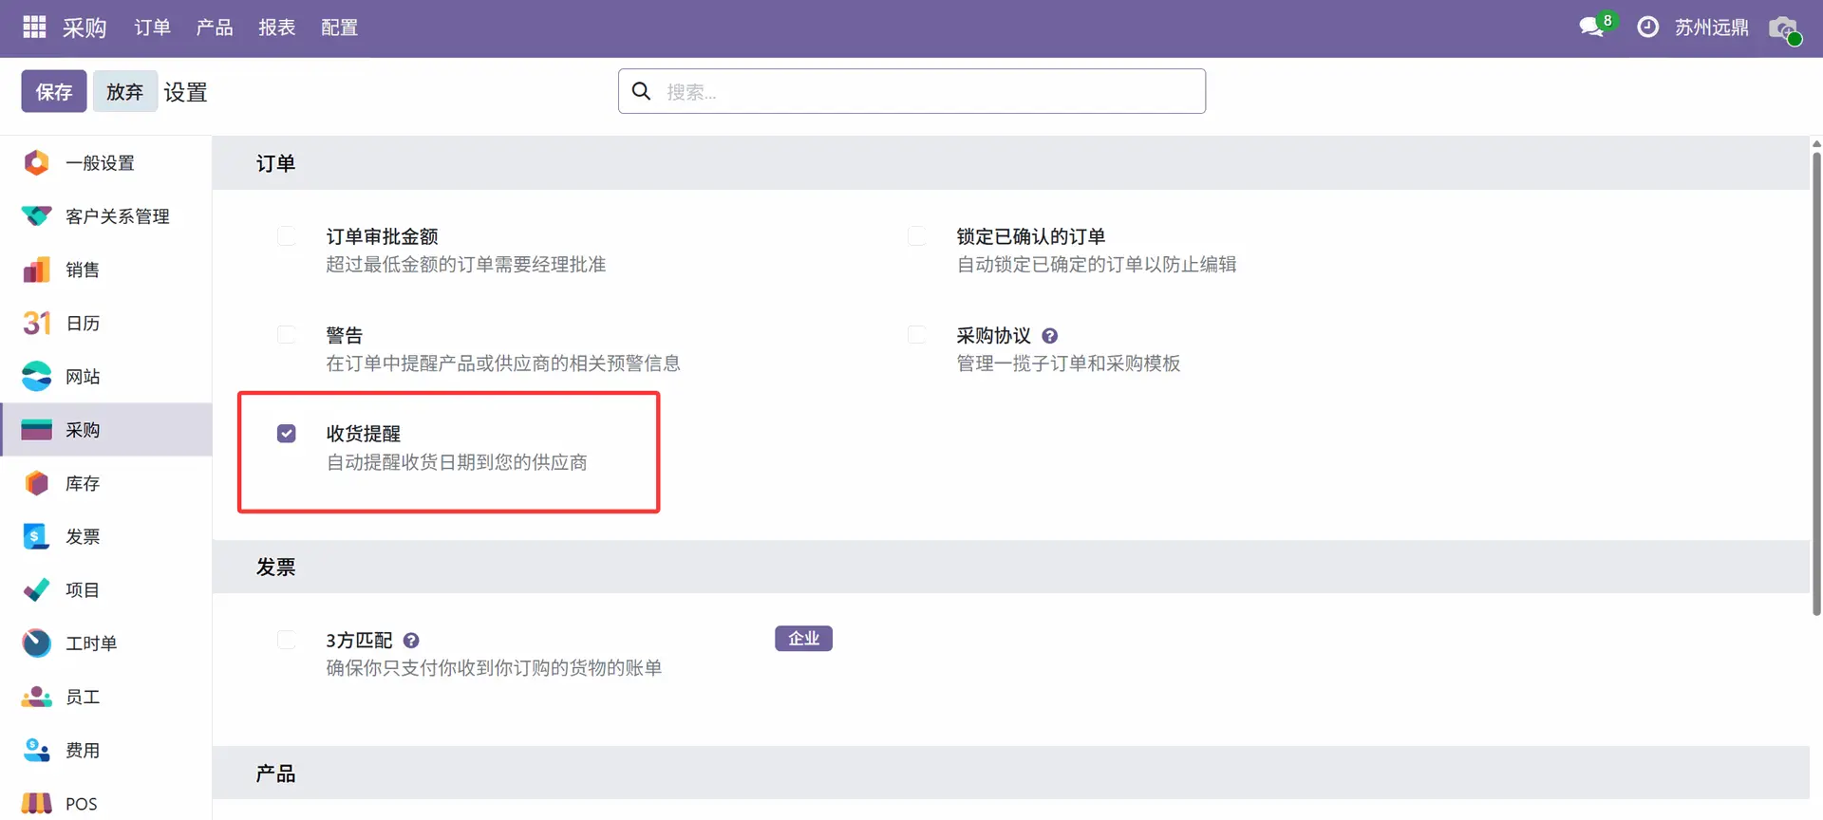Viewport: 1823px width, 820px height.
Task: Enable the 采购协议 checkbox
Action: pos(917,335)
